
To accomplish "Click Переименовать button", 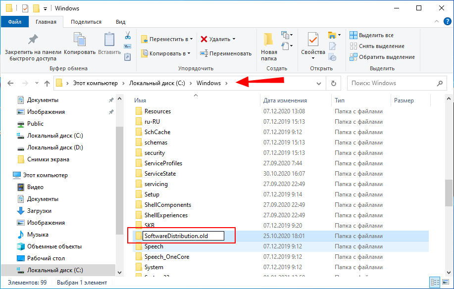I will [x=226, y=53].
